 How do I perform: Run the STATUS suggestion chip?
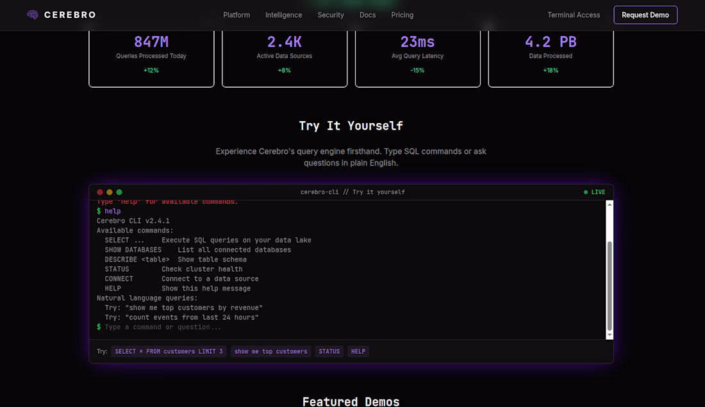point(329,351)
